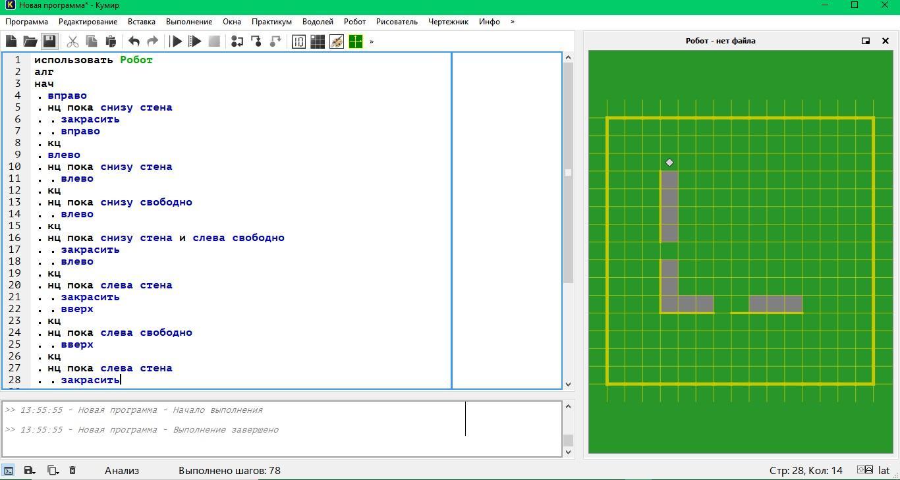
Task: Open the Практикум menu
Action: coord(271,22)
